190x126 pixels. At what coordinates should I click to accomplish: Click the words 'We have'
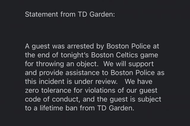(139, 82)
